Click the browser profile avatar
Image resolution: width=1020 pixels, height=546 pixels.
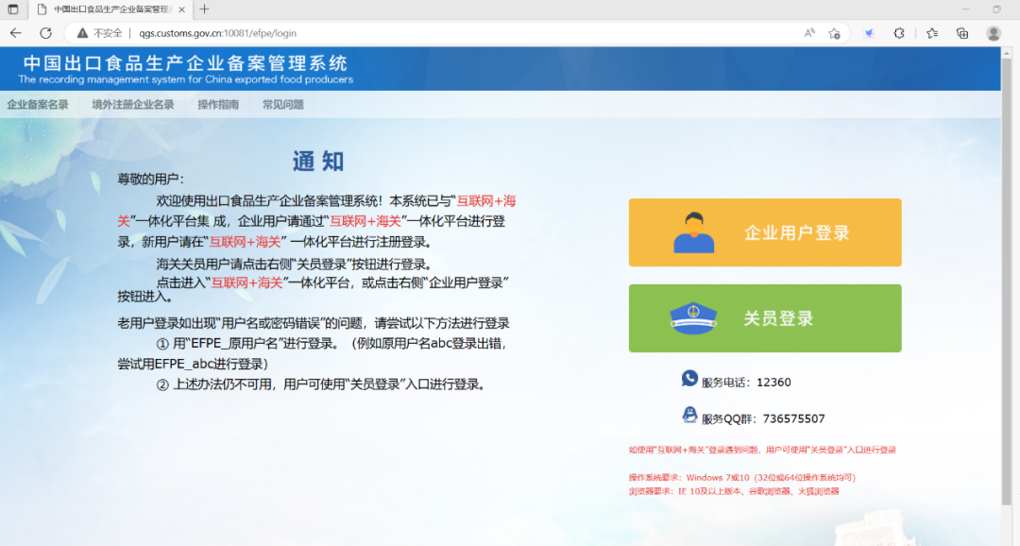pyautogui.click(x=993, y=31)
